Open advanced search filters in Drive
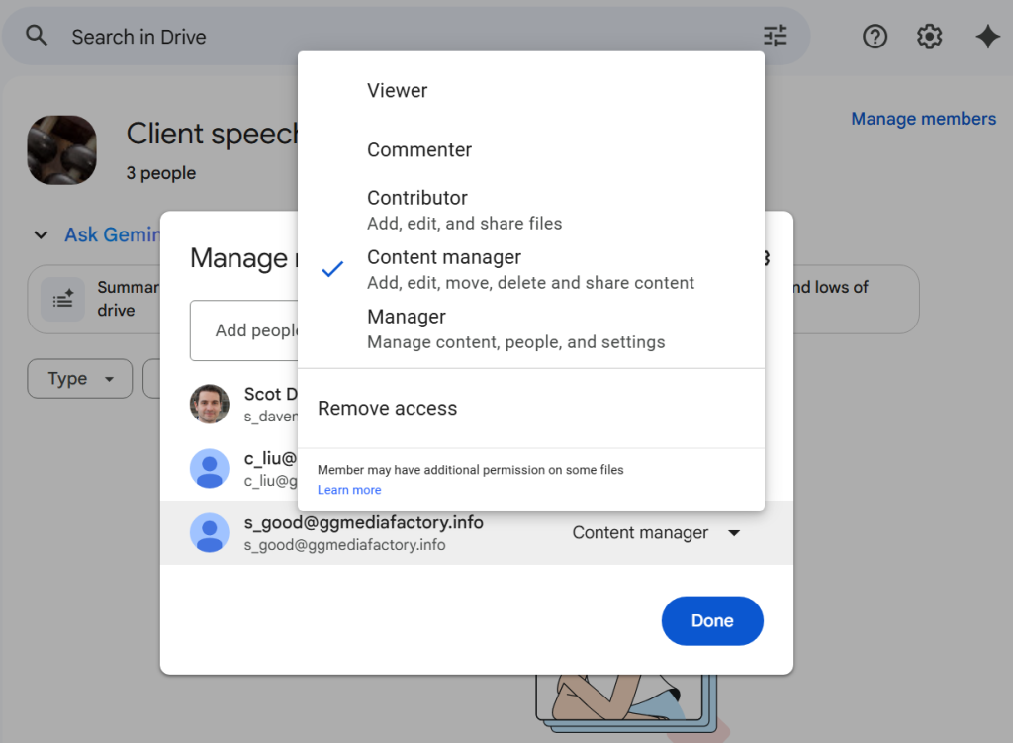 point(775,36)
